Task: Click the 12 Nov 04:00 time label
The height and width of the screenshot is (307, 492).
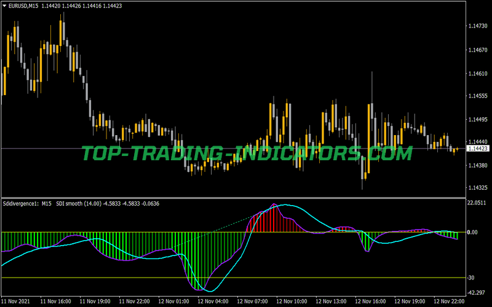Action: point(213,301)
